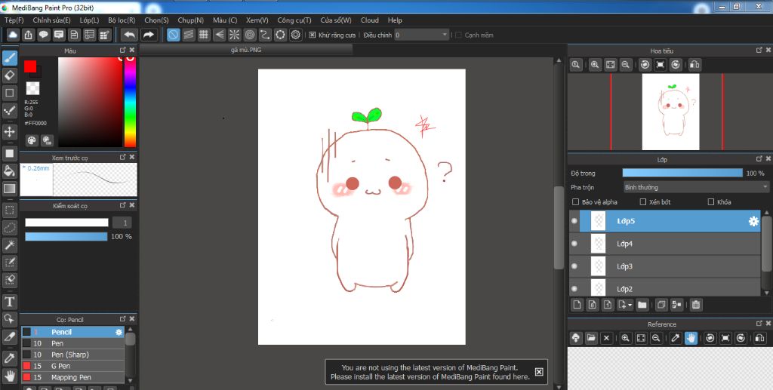Pick the eyedropper in Reference panel
The image size is (773, 390).
tap(676, 338)
